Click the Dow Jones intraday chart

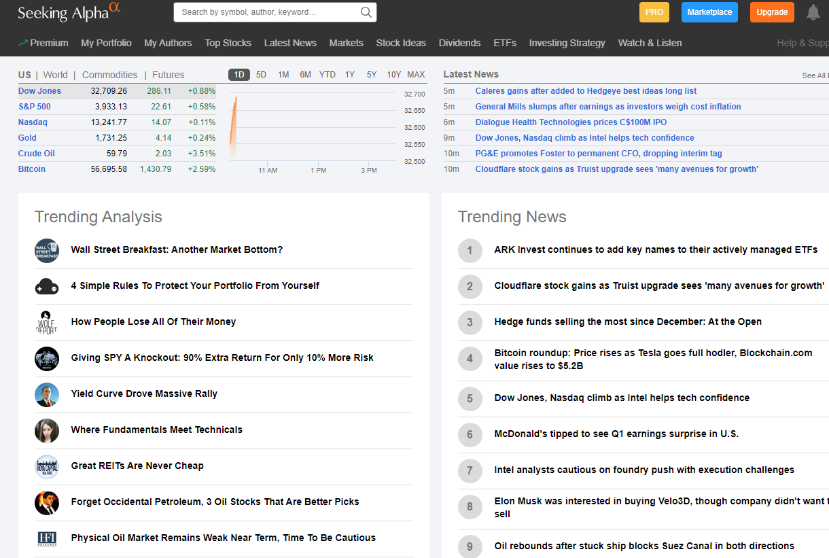pos(313,128)
